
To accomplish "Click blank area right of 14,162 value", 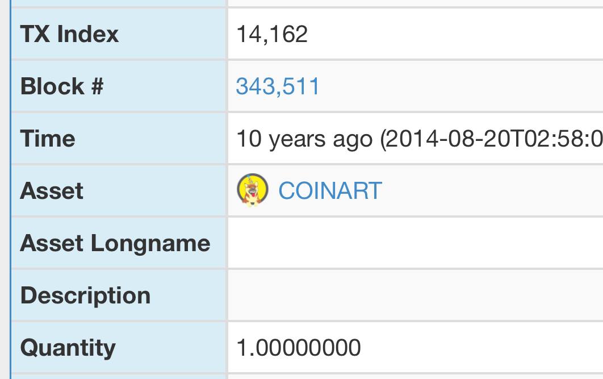I will (x=455, y=34).
